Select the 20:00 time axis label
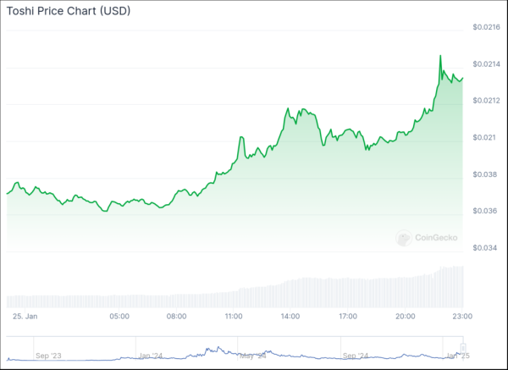 pos(405,317)
